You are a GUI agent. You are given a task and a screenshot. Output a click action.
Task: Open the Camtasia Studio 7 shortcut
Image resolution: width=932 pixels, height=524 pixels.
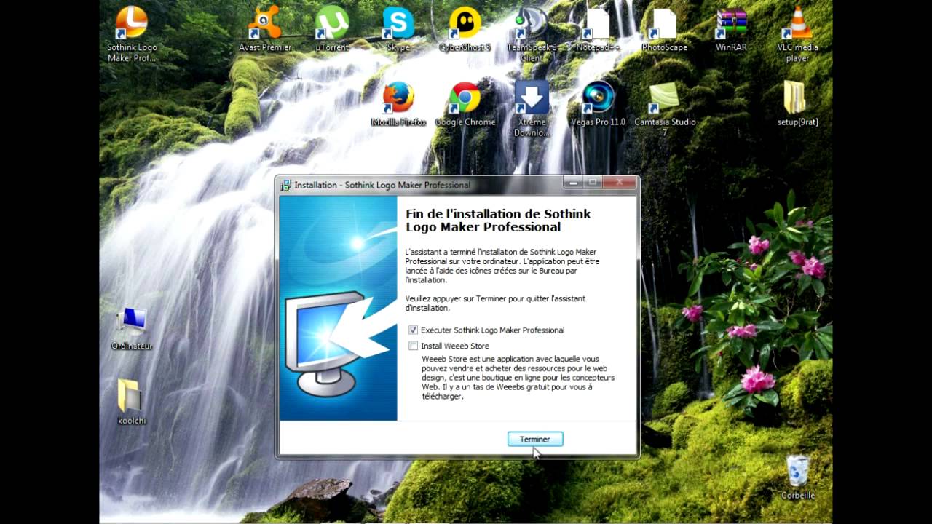click(664, 108)
